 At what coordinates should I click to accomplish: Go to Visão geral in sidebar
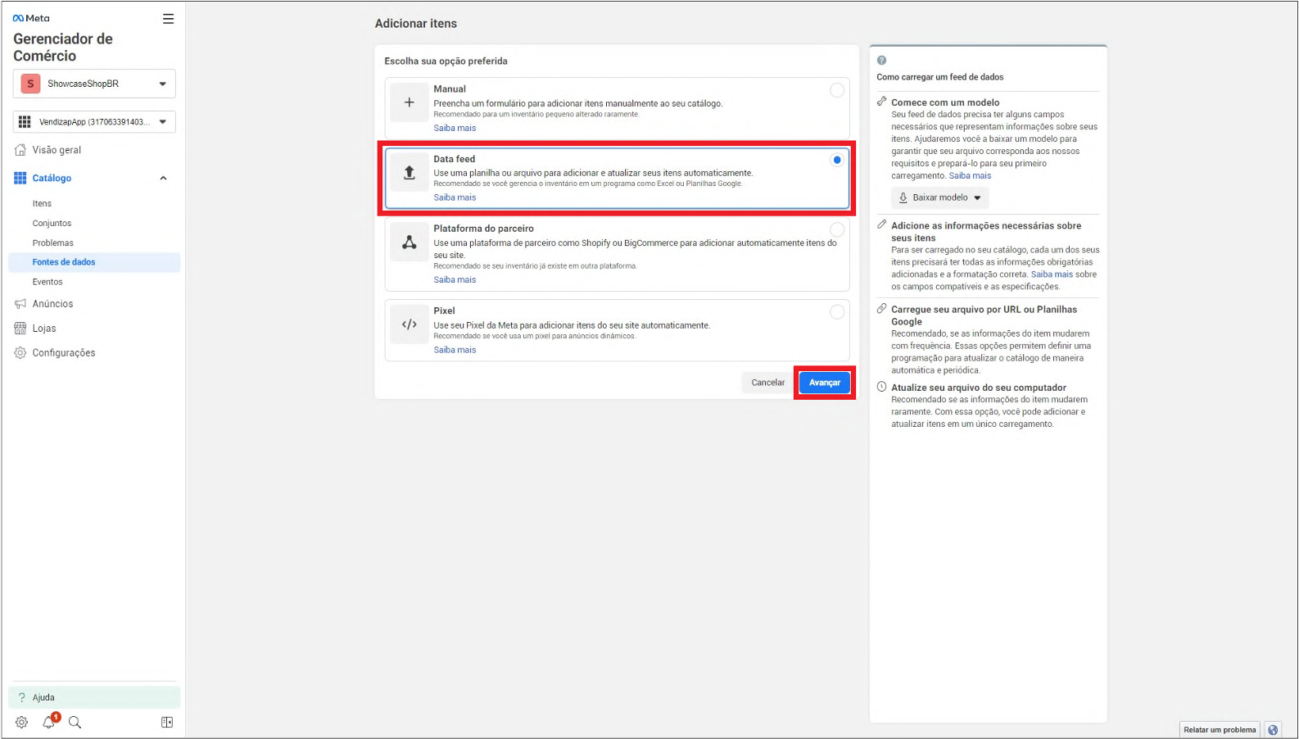57,150
